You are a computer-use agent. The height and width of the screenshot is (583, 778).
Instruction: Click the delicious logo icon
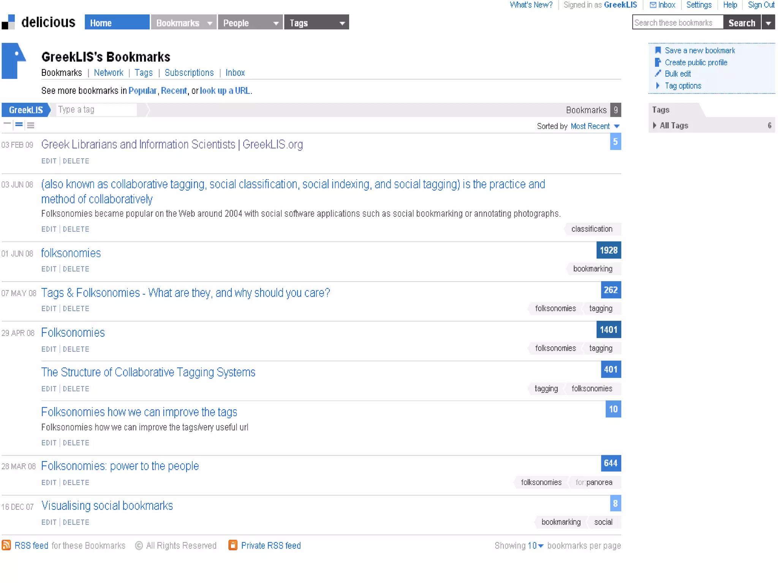[8, 22]
